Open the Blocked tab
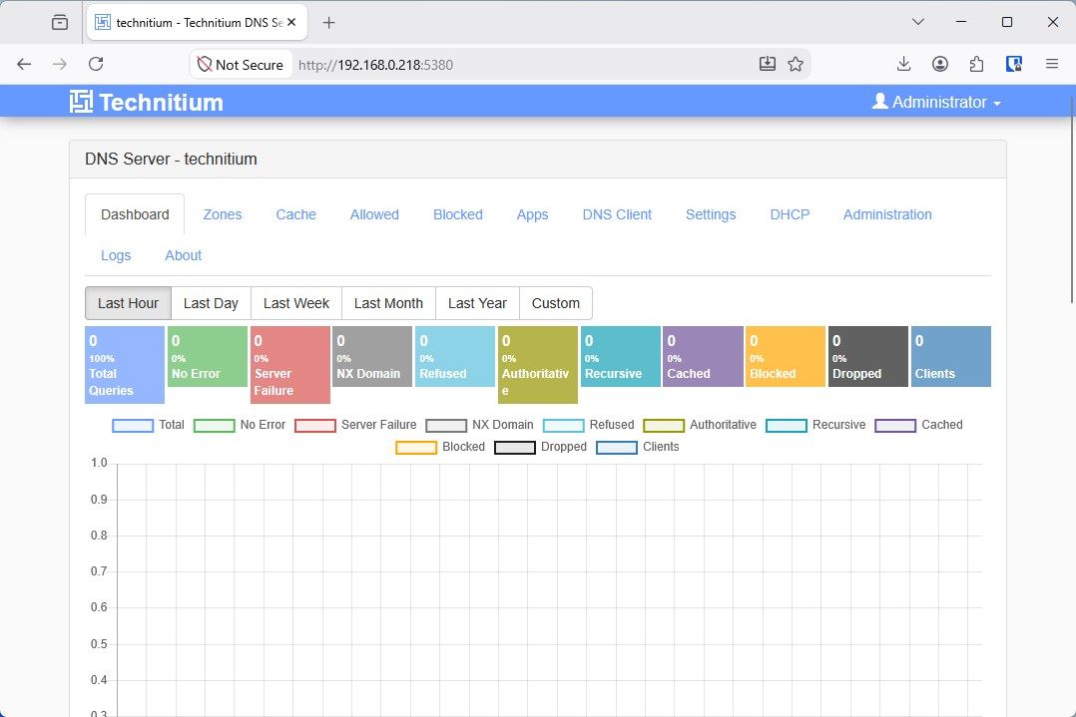 pyautogui.click(x=458, y=214)
